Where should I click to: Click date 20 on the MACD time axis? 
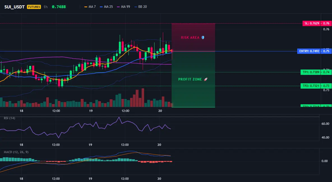160,179
